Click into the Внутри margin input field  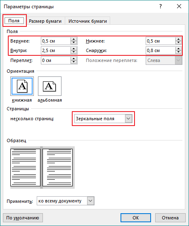(56, 50)
